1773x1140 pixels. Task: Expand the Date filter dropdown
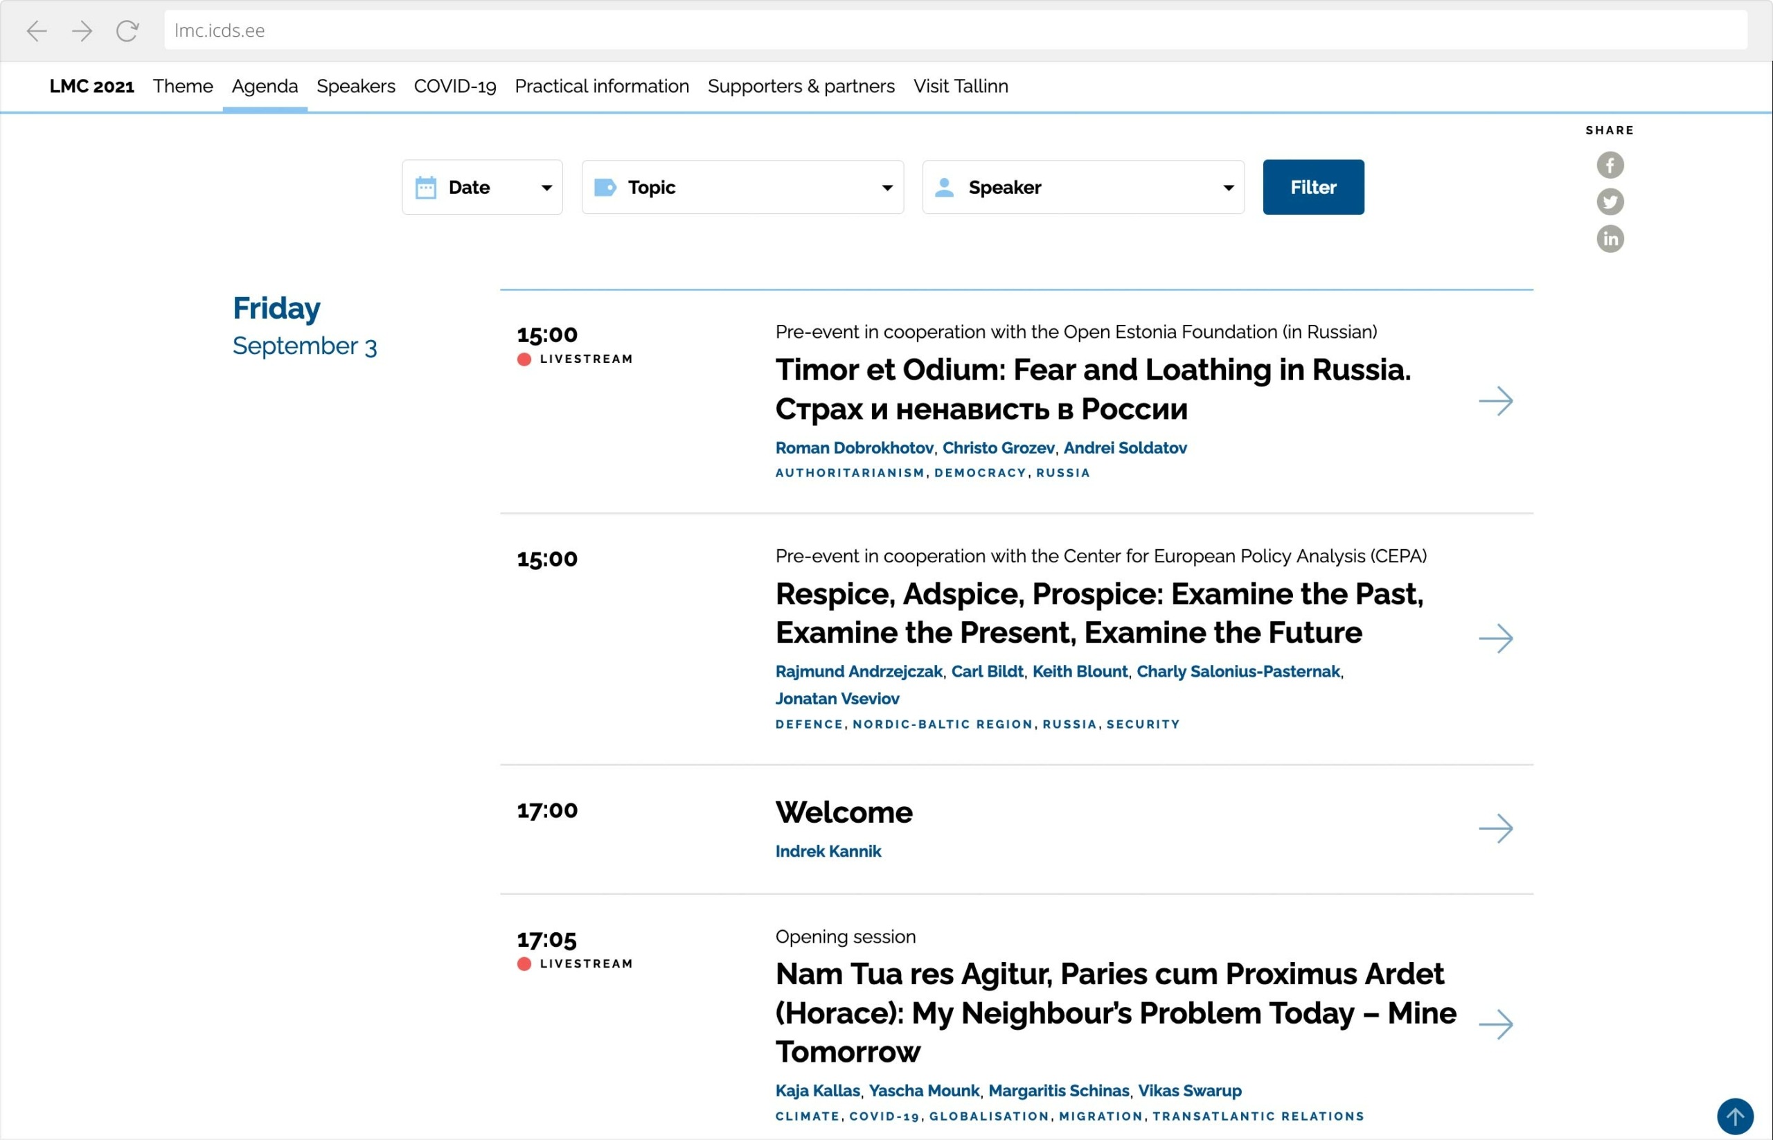pos(482,187)
